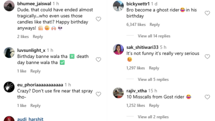Reply to luvsunlight_x's comment

[35, 71]
